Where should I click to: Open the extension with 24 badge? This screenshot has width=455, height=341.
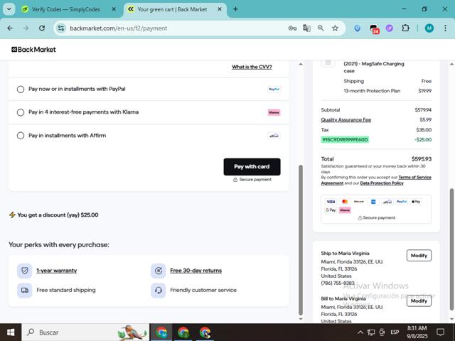pos(375,28)
